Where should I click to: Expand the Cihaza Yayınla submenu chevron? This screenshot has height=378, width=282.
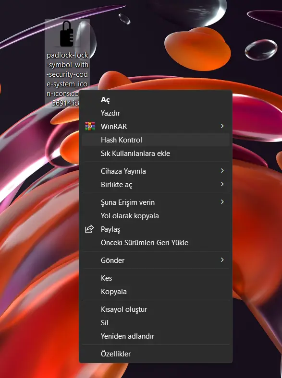(x=222, y=171)
